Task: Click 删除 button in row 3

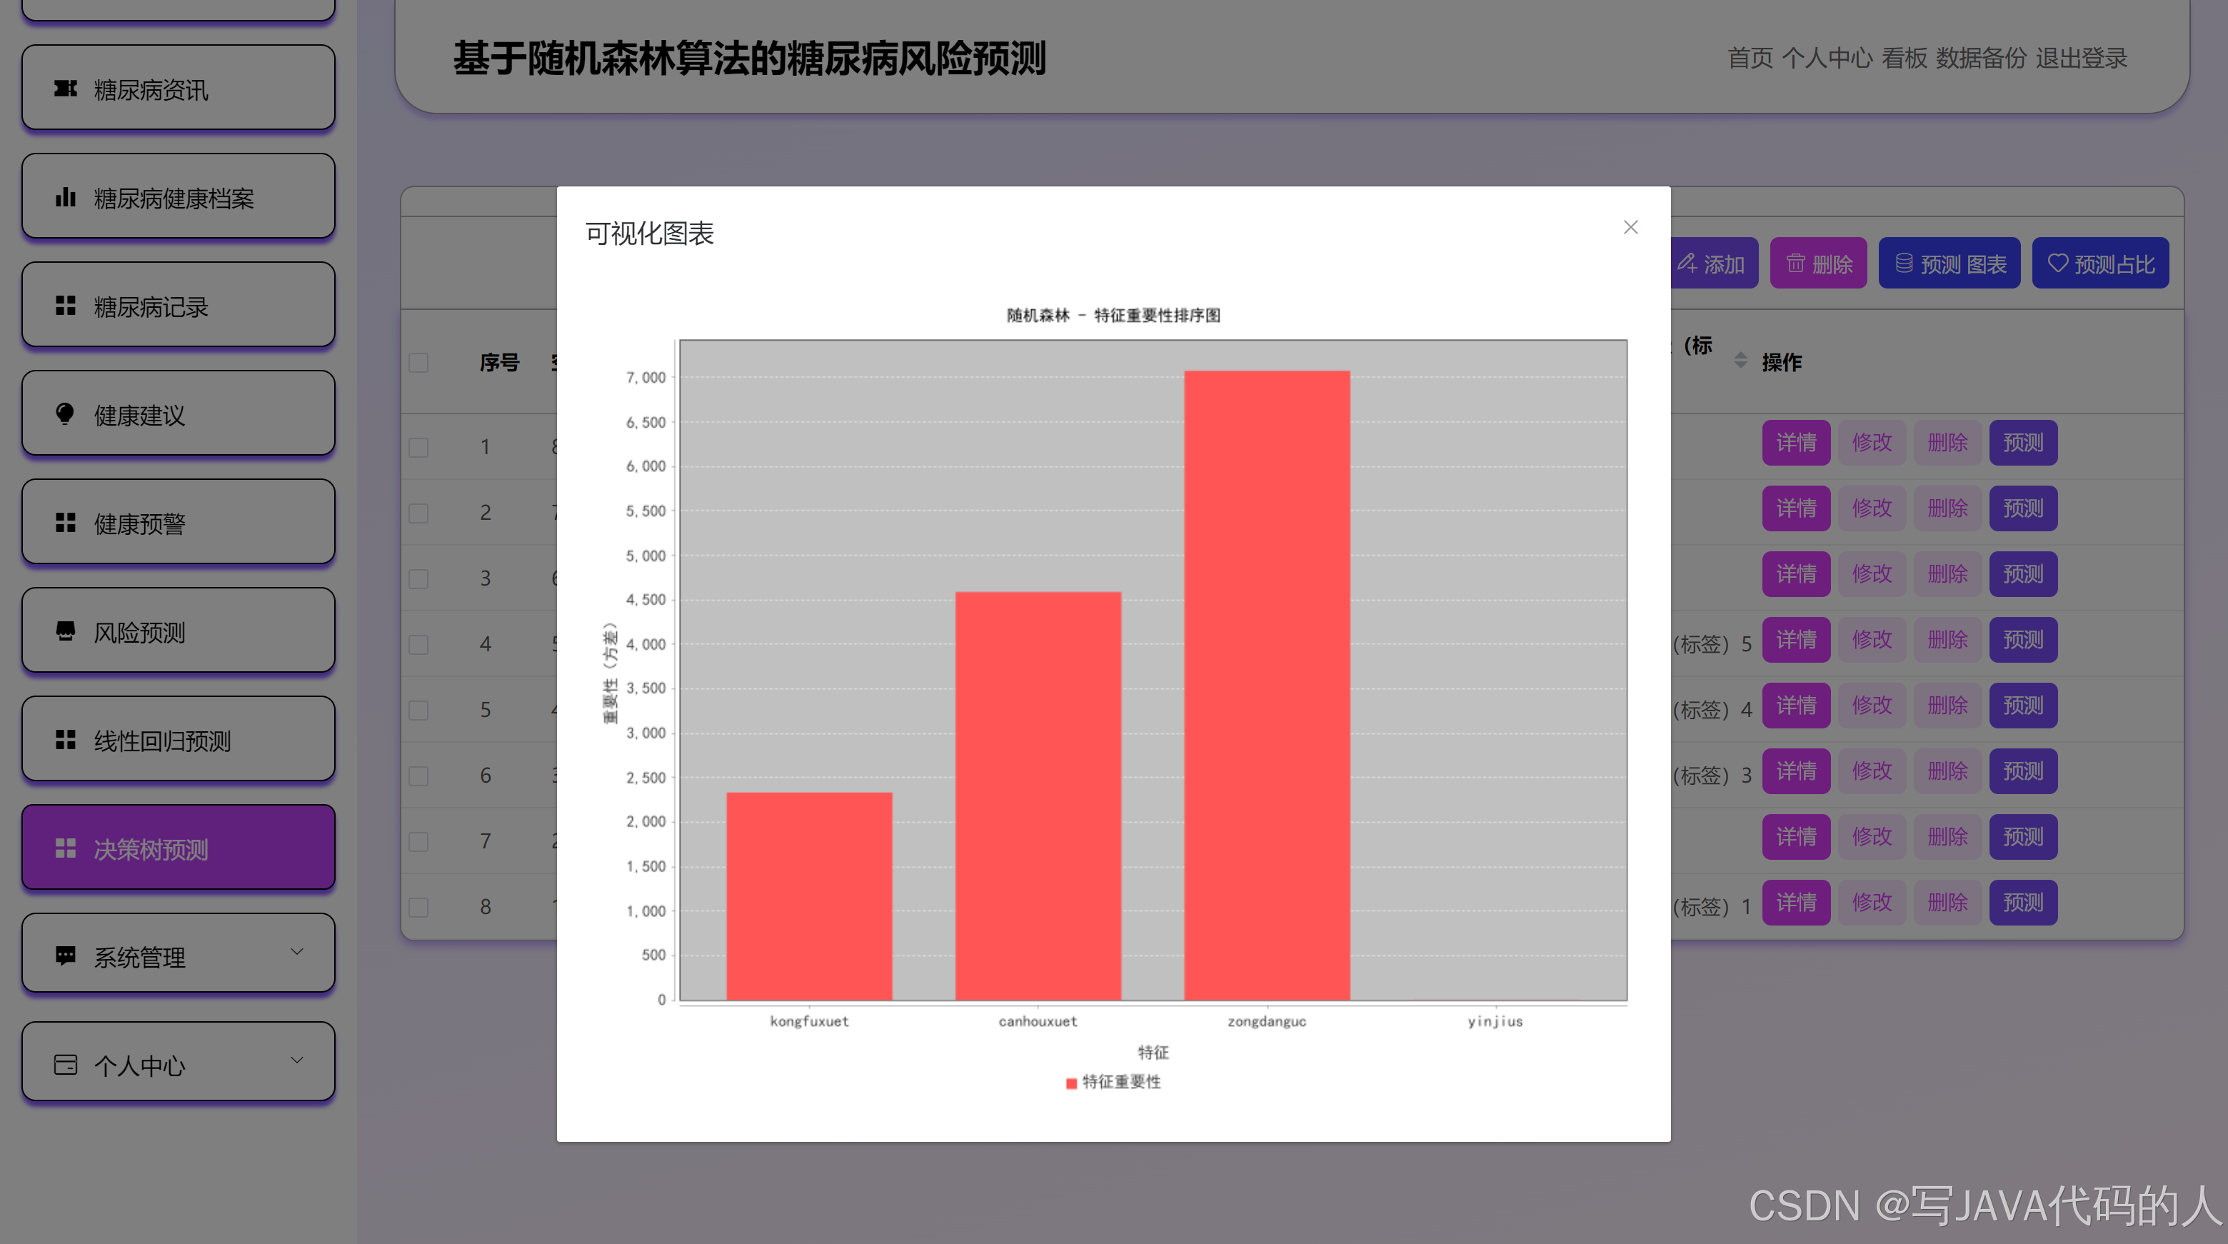Action: tap(1947, 574)
